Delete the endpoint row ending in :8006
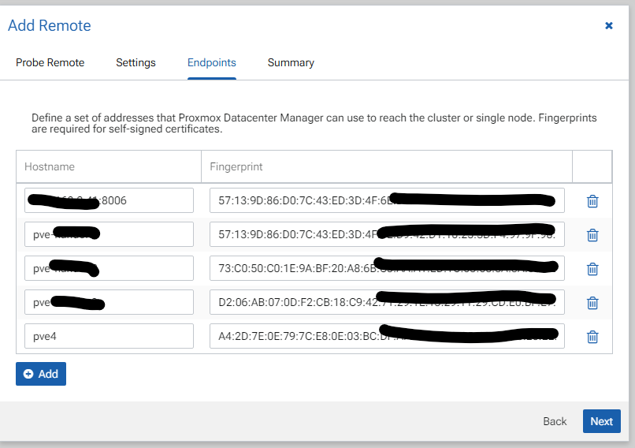Viewport: 635px width, 448px height. [592, 200]
